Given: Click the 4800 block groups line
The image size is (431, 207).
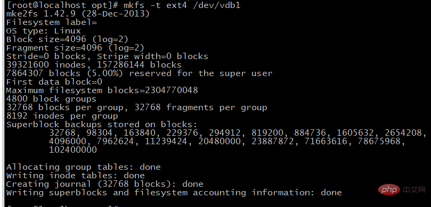Looking at the screenshot, I should pos(51,99).
